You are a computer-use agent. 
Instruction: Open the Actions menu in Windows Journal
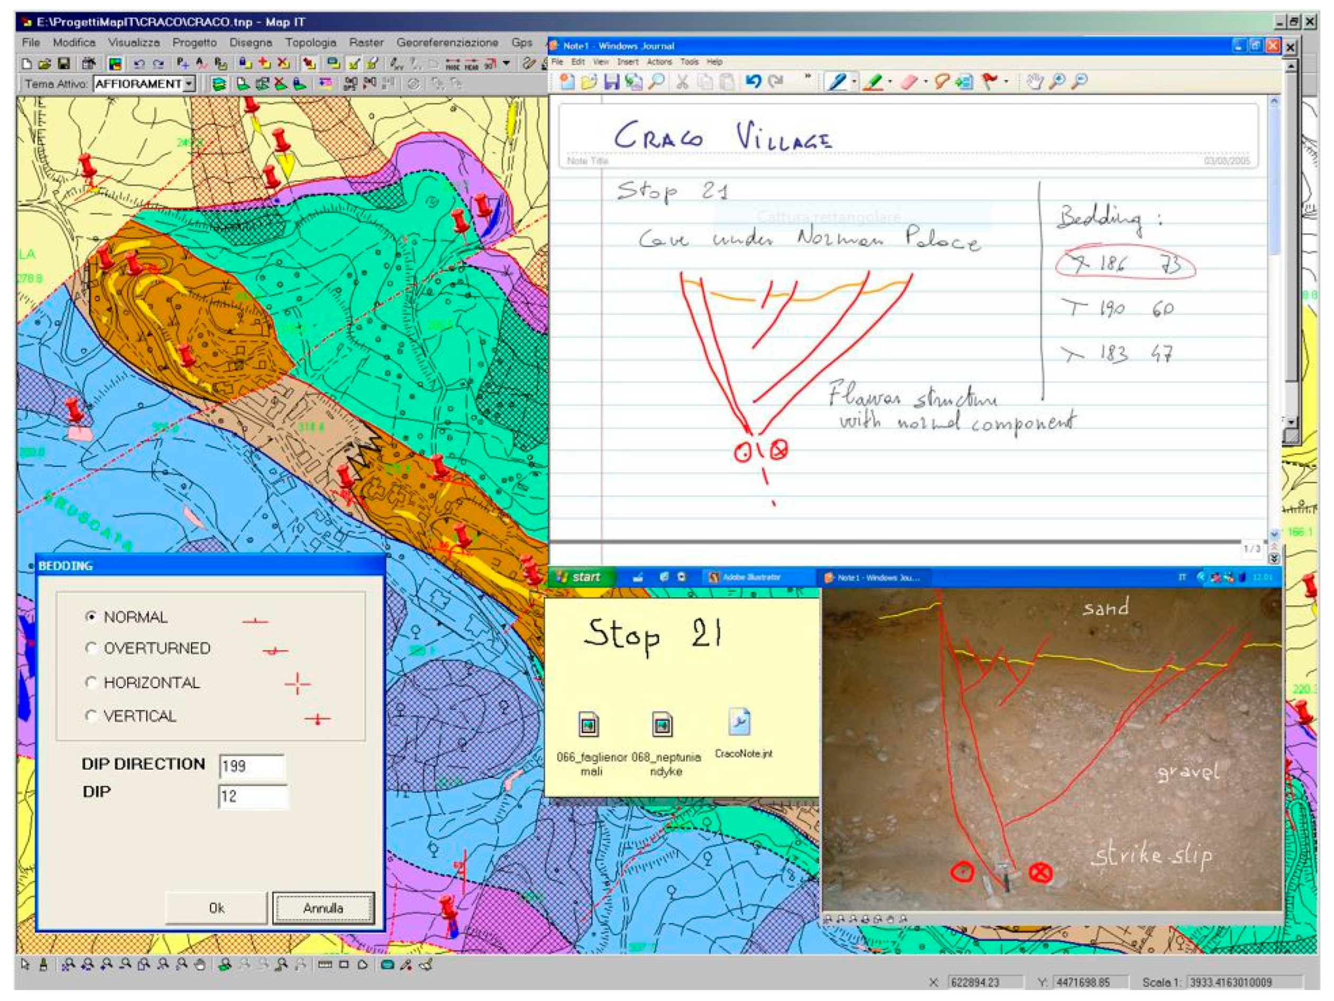click(x=661, y=61)
